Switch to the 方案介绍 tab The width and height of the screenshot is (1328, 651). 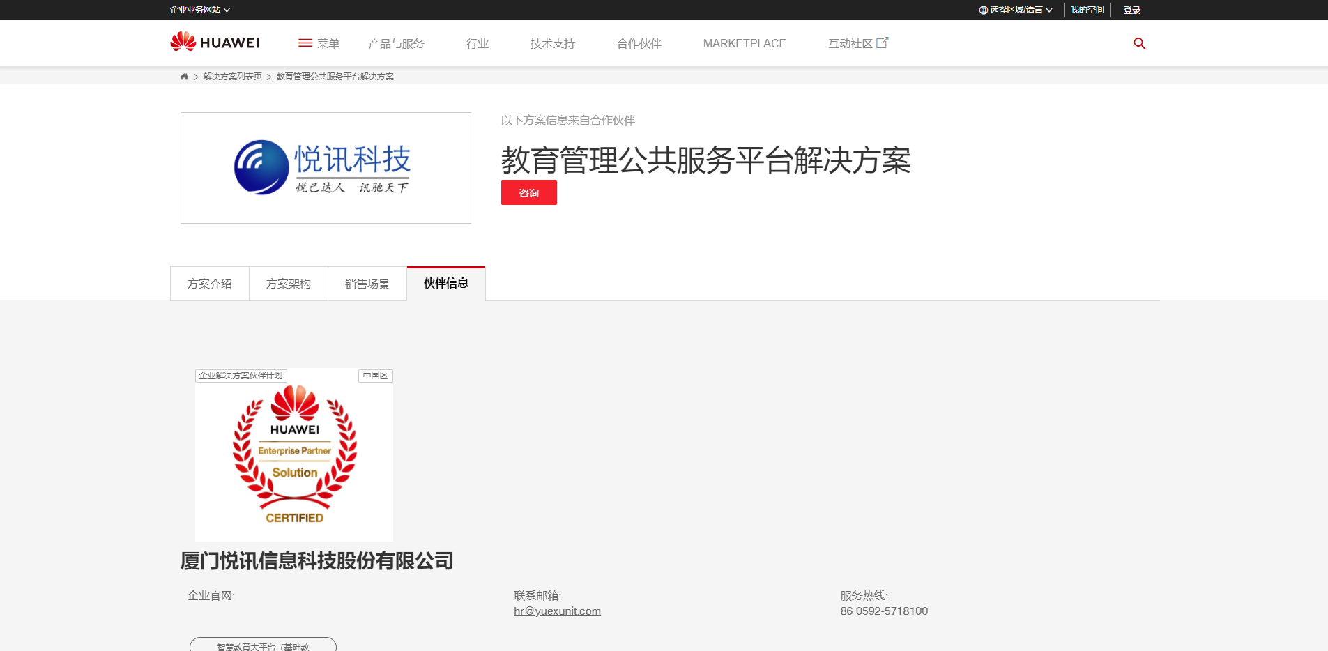click(x=210, y=284)
